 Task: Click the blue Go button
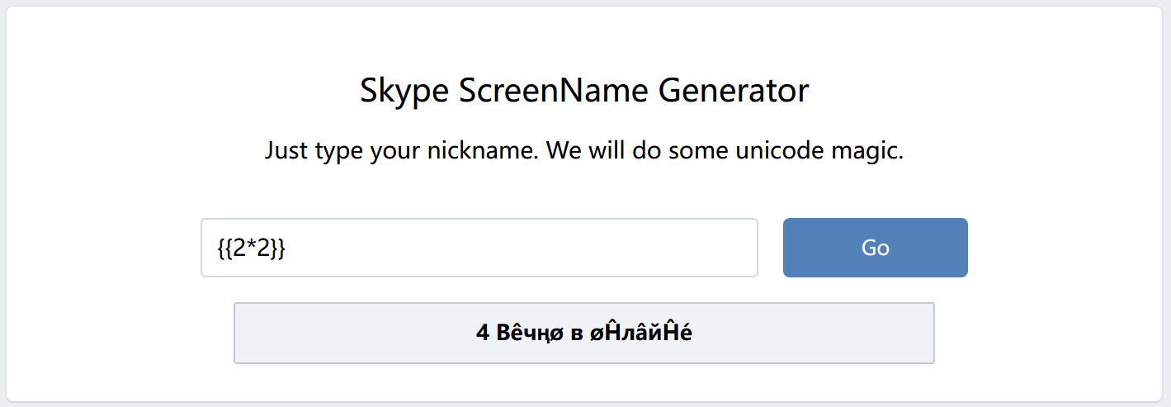pos(875,248)
